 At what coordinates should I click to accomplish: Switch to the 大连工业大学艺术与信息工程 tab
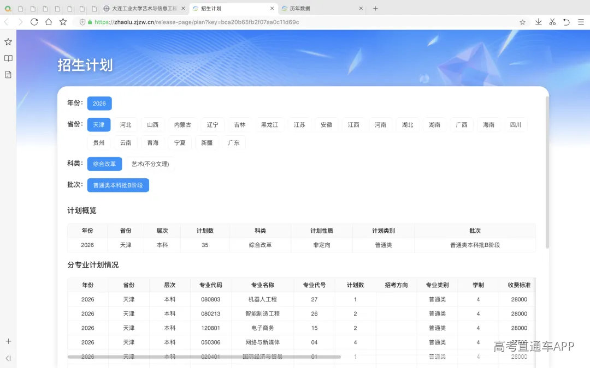144,8
